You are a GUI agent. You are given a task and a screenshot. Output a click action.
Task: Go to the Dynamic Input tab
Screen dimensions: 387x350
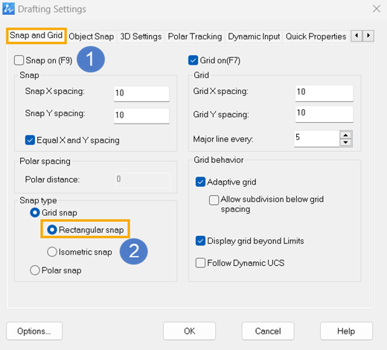(254, 36)
